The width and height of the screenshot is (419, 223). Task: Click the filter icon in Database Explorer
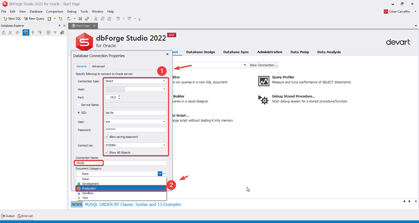coord(55,33)
